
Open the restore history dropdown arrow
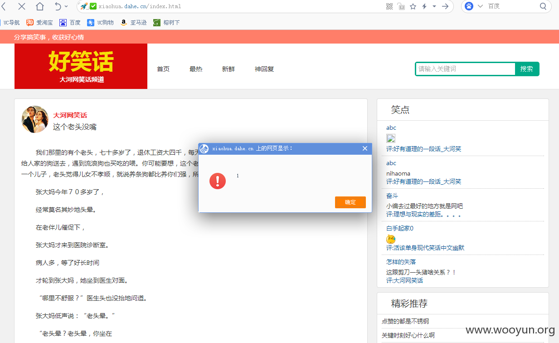point(66,6)
